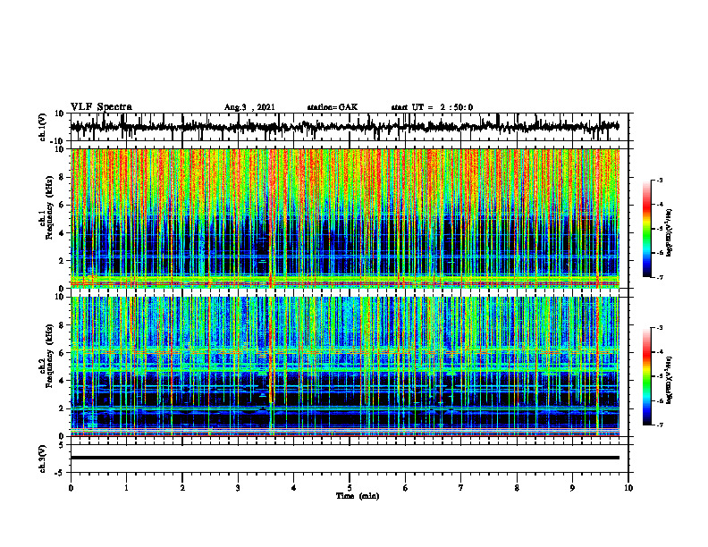The height and width of the screenshot is (547, 708).
Task: Click the ch.3(V) axis label
Action: (x=43, y=459)
